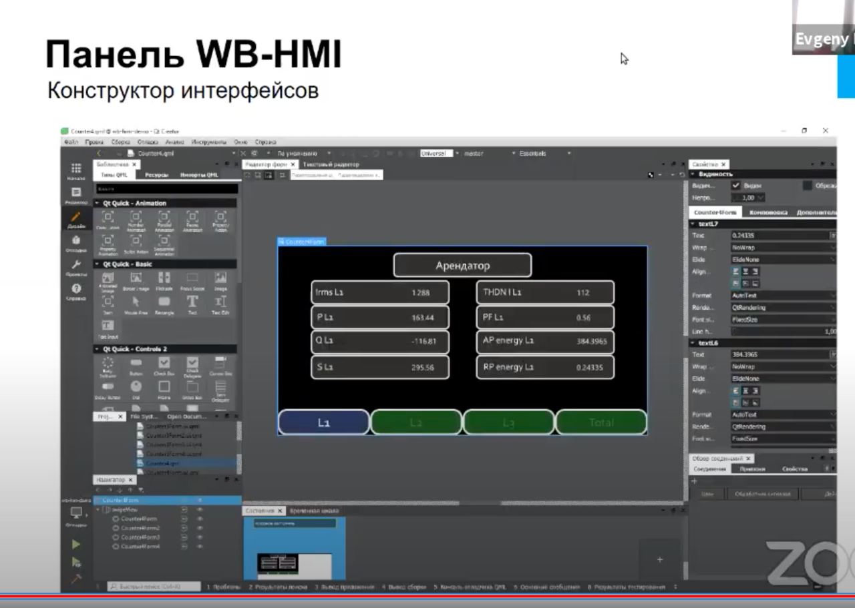
Task: Select the Busy Indicator library item
Action: point(108,366)
